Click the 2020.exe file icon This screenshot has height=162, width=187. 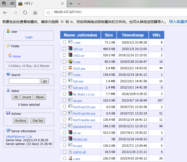tap(70, 68)
